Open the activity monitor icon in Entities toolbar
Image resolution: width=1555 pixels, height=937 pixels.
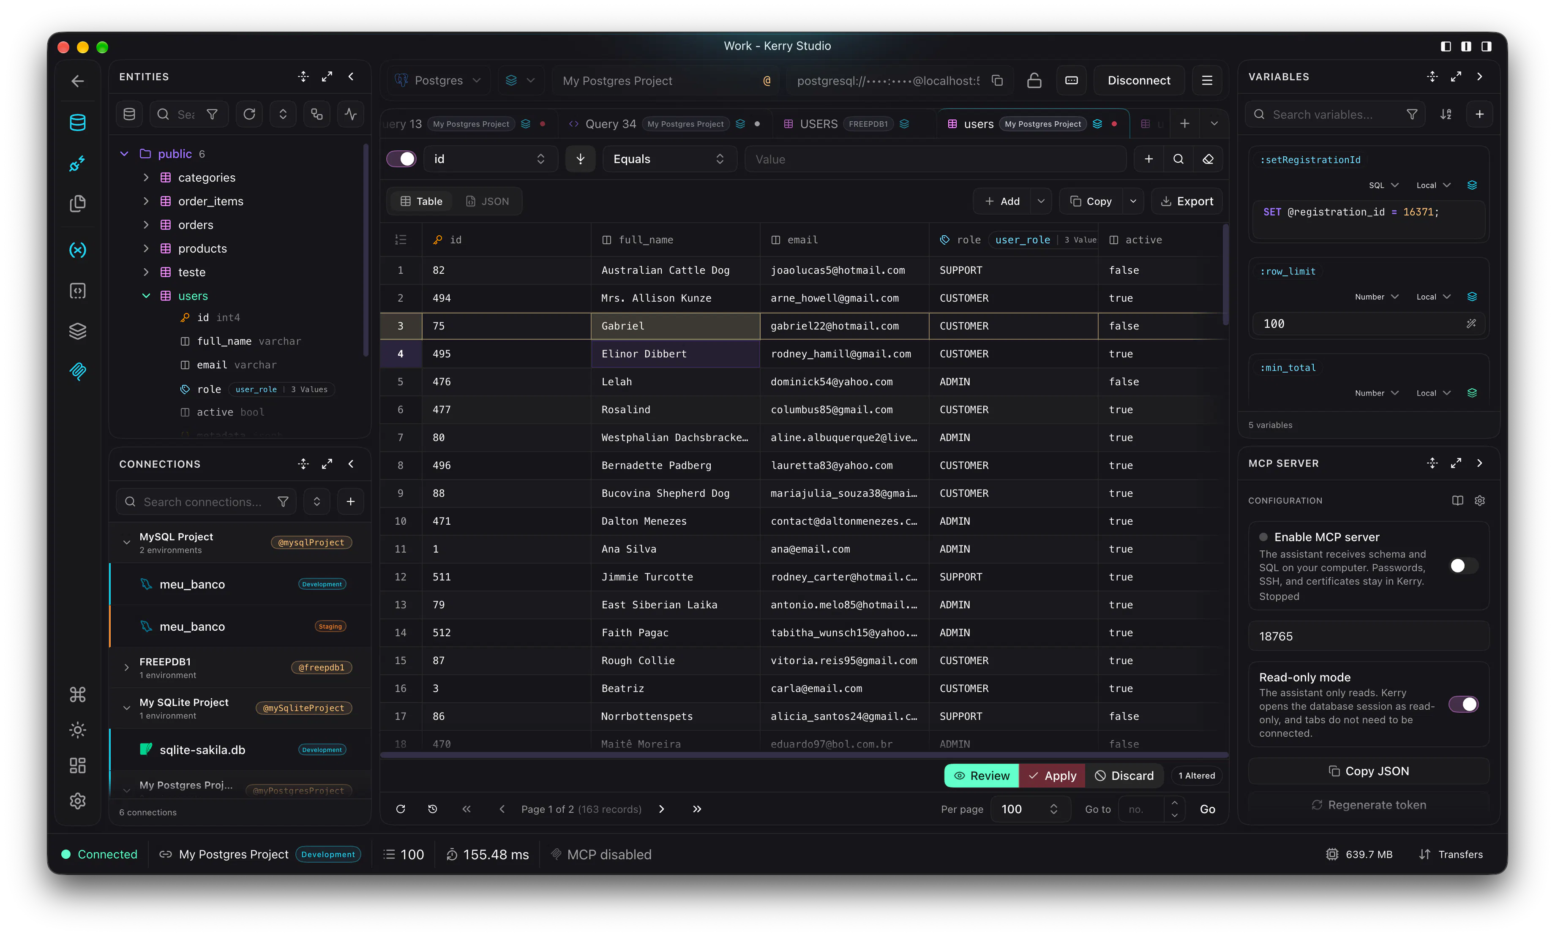pos(351,114)
